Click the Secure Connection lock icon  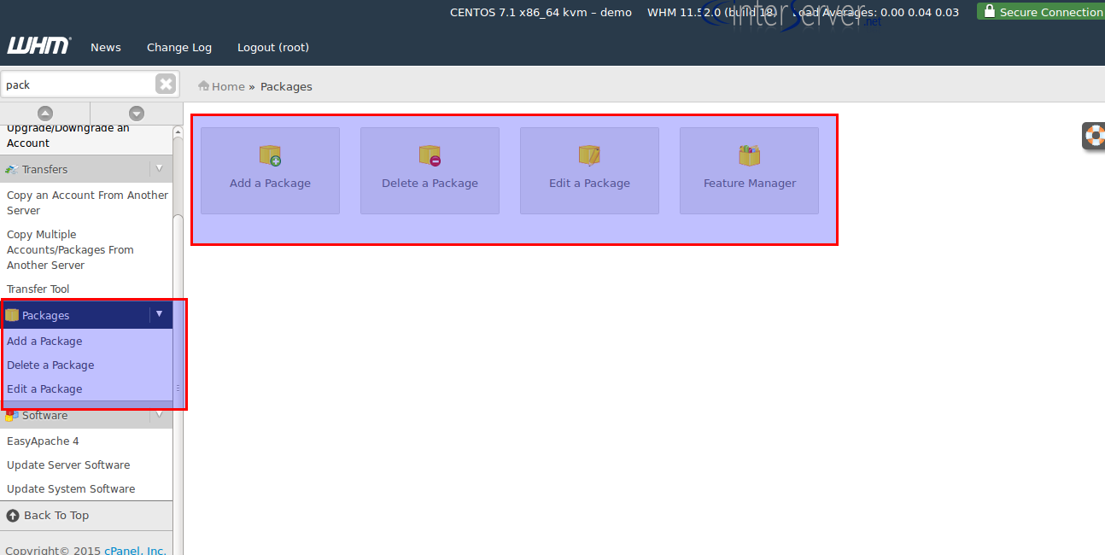point(990,11)
